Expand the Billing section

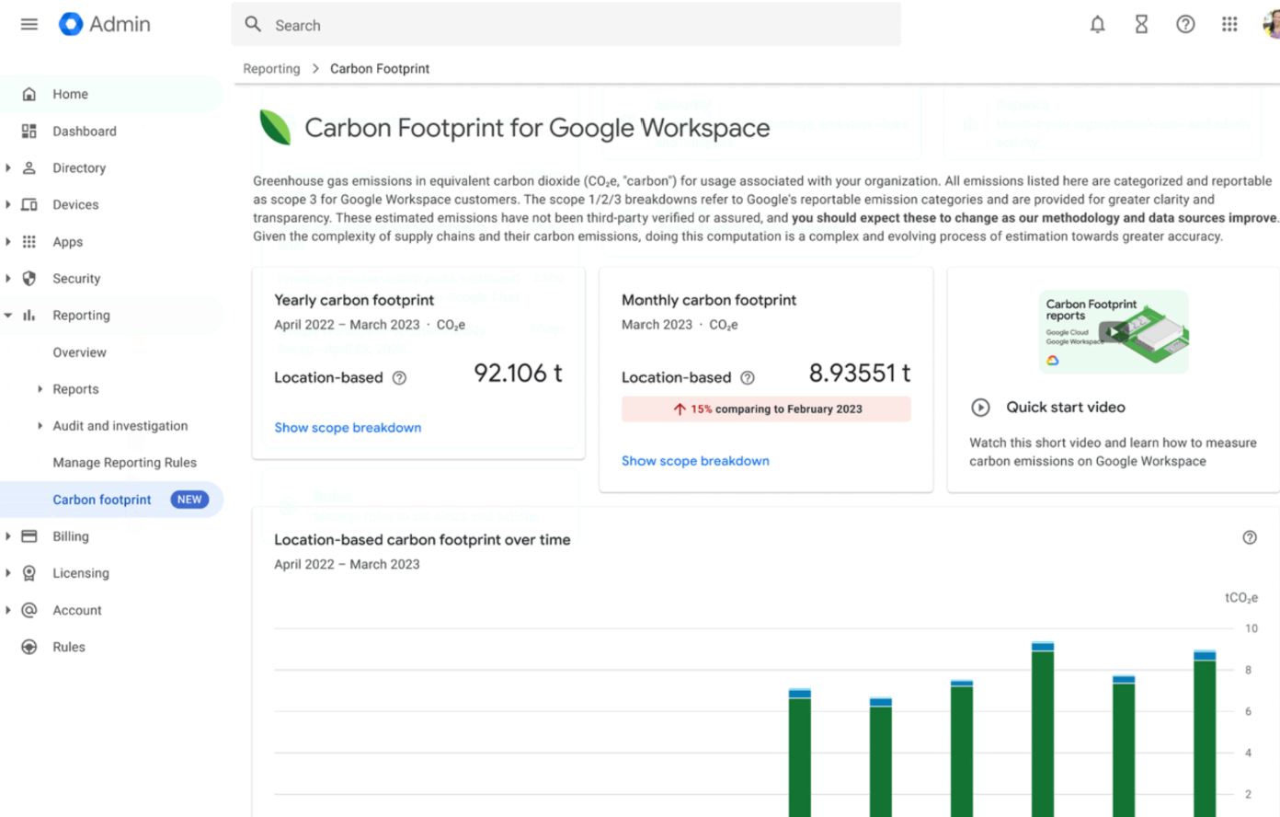8,535
